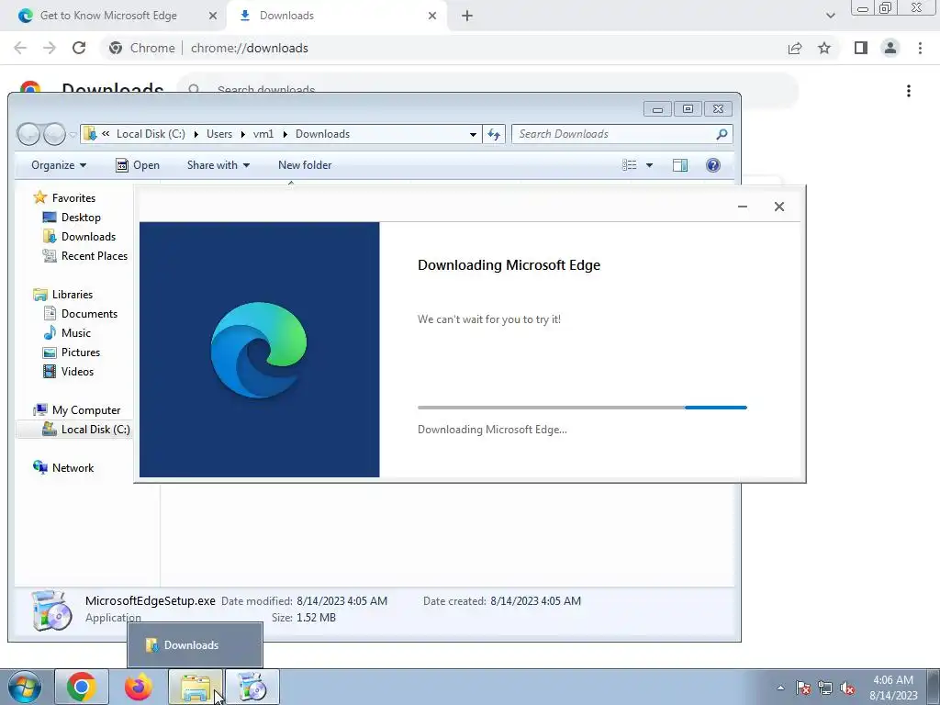
Task: Open address bar previous locations dropdown
Action: [x=473, y=134]
